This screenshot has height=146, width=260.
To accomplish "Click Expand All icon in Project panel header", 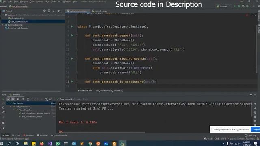I will click(49, 11).
